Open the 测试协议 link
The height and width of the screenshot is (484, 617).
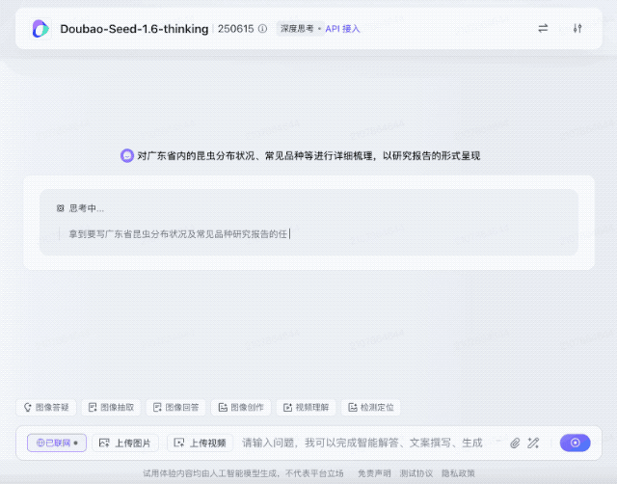[416, 473]
